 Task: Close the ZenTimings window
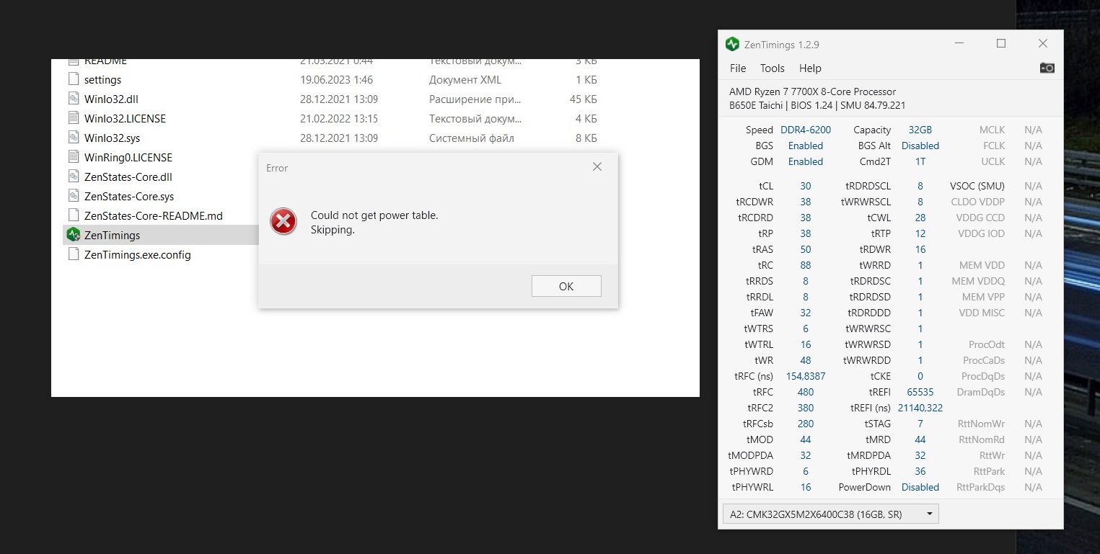click(1042, 44)
